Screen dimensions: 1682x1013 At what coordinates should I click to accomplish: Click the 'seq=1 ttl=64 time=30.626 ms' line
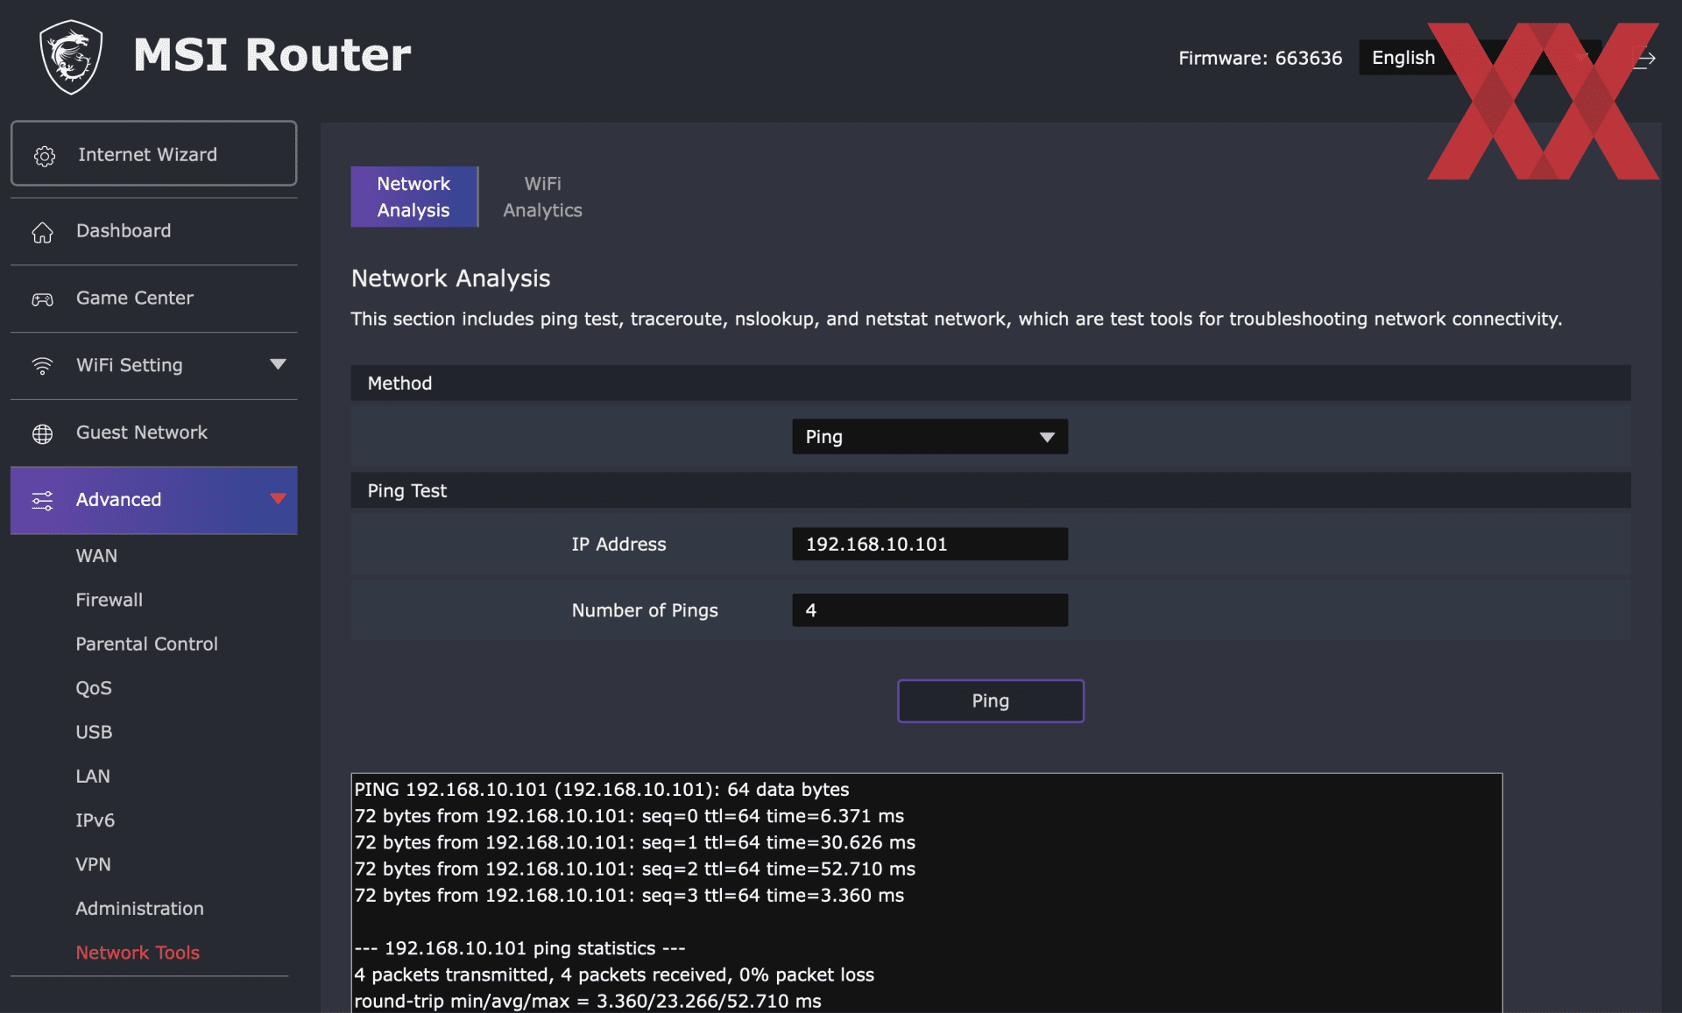click(x=634, y=842)
